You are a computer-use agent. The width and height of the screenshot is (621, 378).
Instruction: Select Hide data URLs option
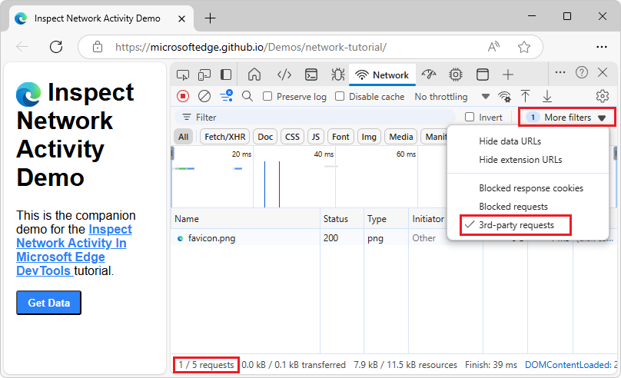pos(510,141)
